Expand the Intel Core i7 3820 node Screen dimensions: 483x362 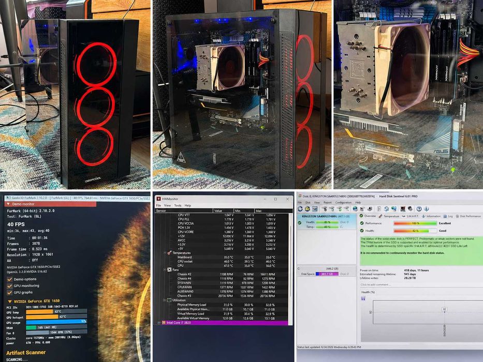point(159,323)
